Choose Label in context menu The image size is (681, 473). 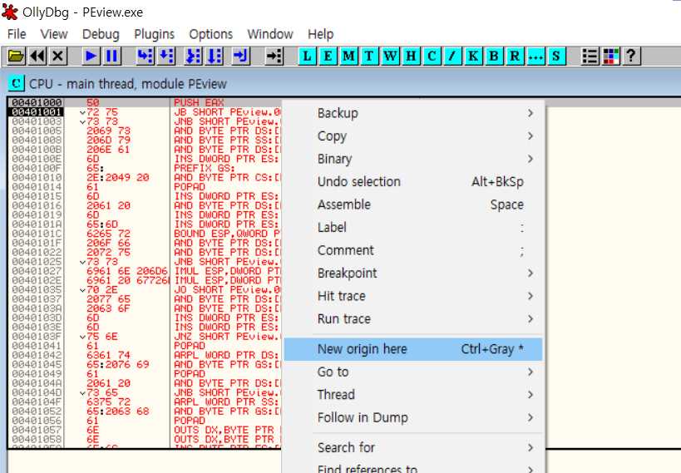[x=413, y=227]
